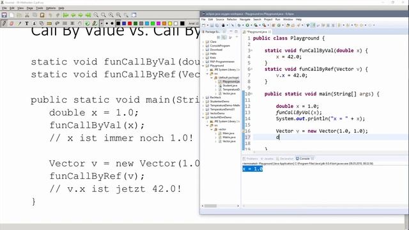
Task: Click the Cut scissors icon in Xournal
Action: 27,15
